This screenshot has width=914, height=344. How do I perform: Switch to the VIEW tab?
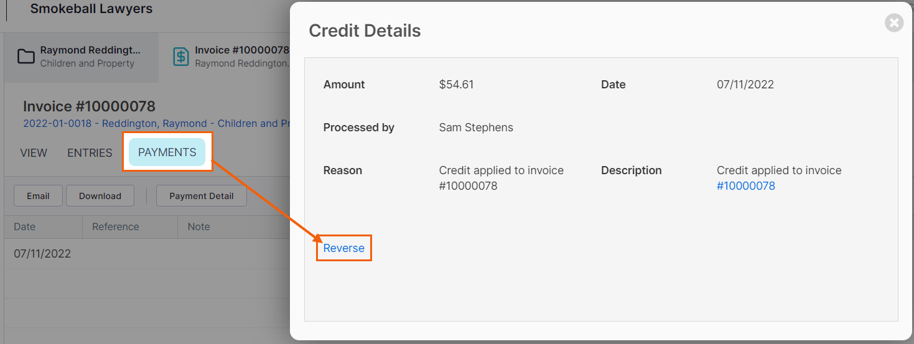pos(34,152)
